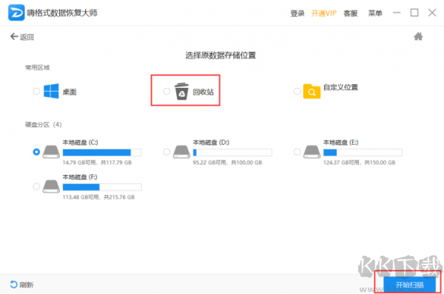
Task: Select the 自定义位置 radio button
Action: [x=297, y=92]
